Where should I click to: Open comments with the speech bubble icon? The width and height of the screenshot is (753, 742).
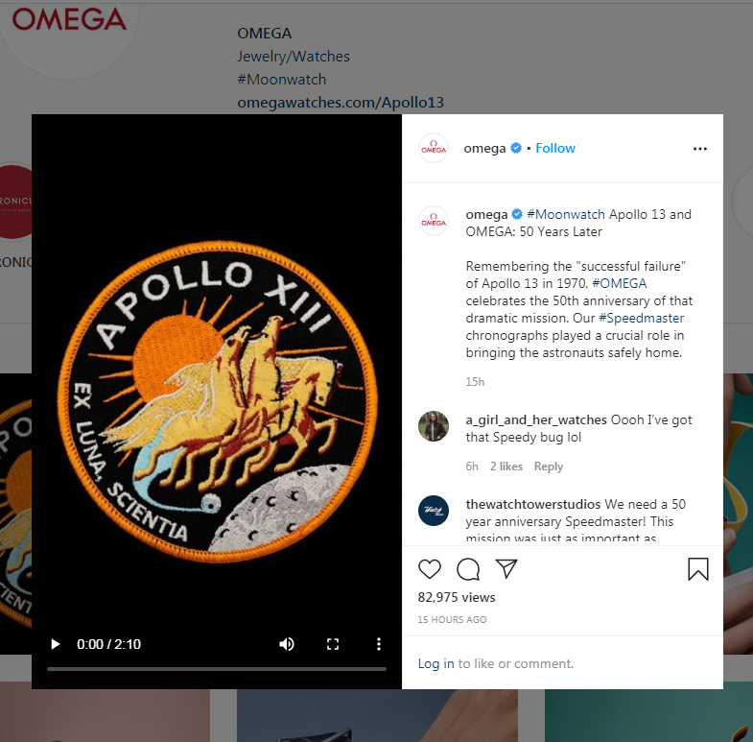(468, 569)
